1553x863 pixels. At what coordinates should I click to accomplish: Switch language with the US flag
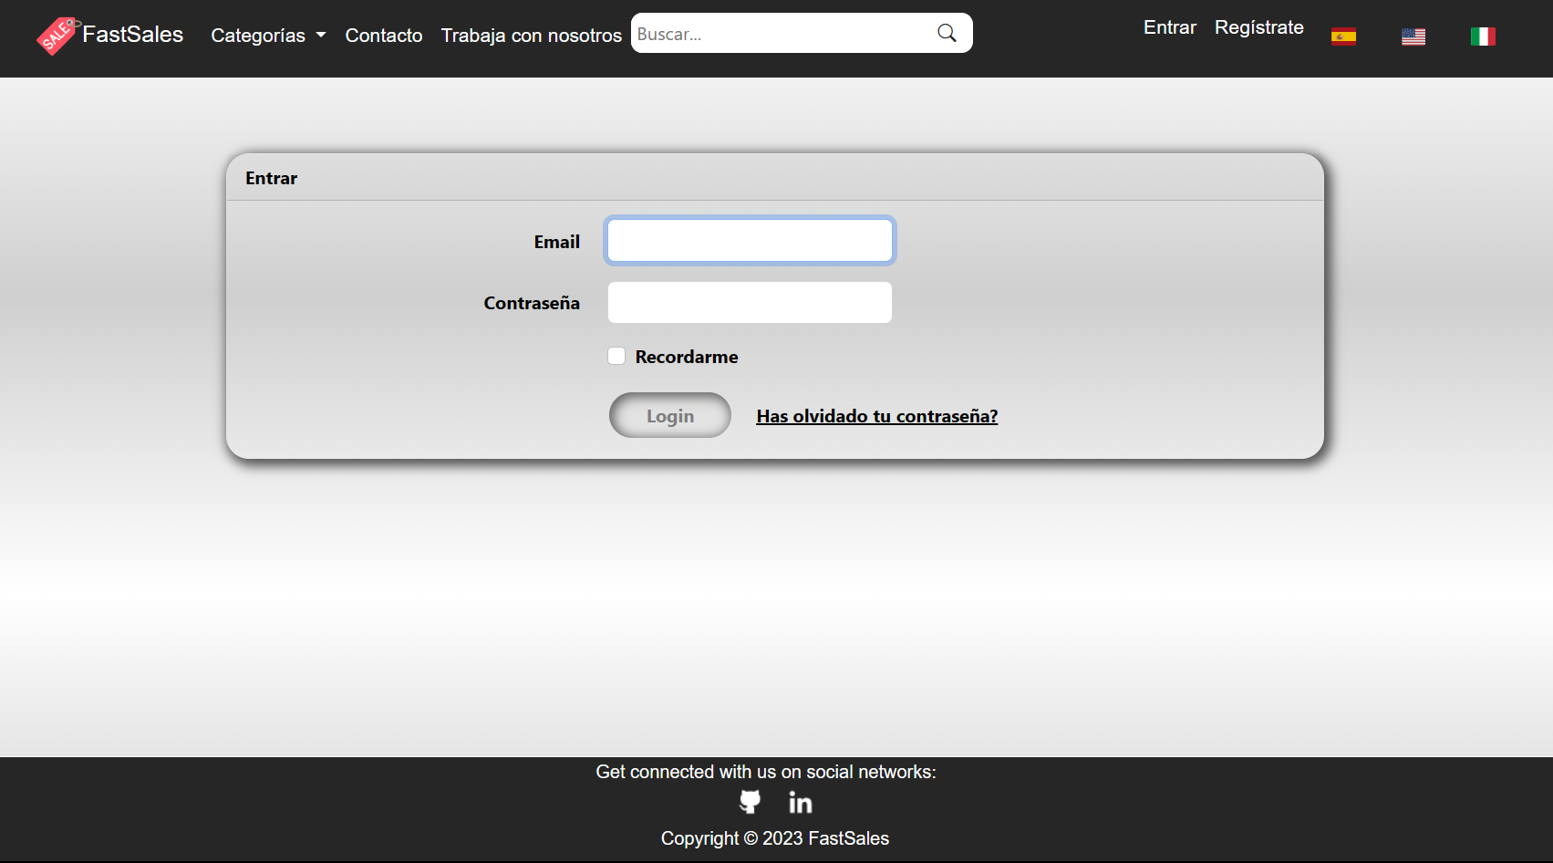(x=1413, y=36)
